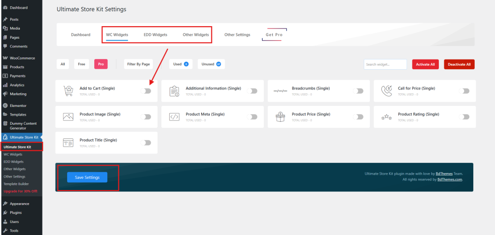Click the Products box icon
This screenshot has height=235, width=495.
[5, 67]
